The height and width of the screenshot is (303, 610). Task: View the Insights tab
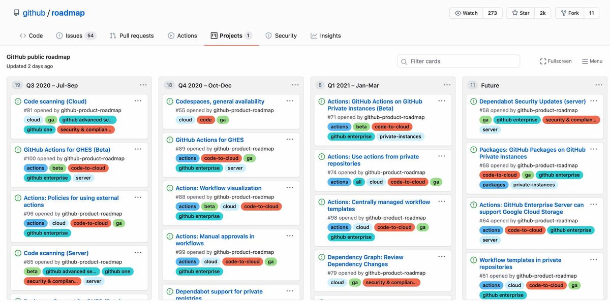click(326, 36)
